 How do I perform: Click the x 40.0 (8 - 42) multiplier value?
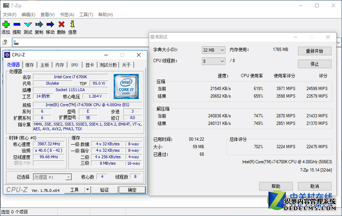pyautogui.click(x=49, y=150)
